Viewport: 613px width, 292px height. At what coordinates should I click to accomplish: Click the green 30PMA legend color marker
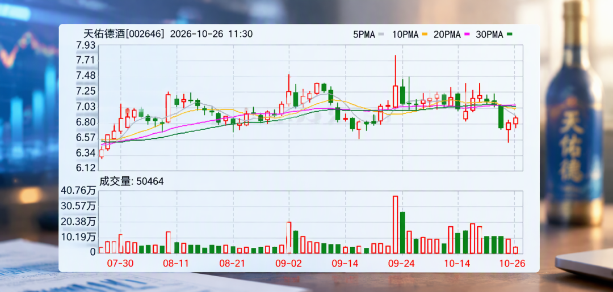click(509, 35)
